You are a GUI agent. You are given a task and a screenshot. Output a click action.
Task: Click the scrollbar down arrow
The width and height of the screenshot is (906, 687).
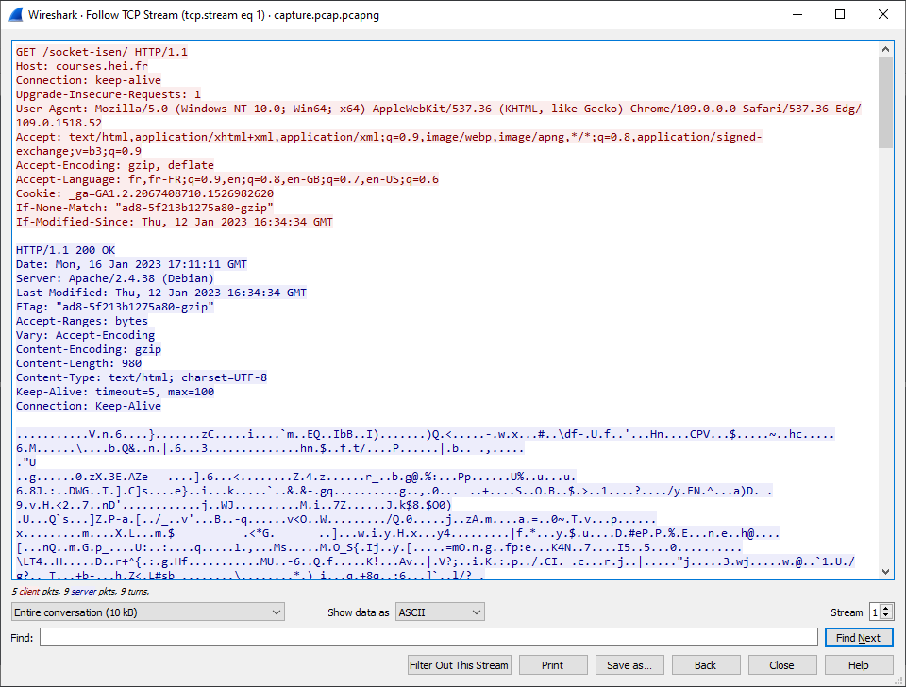(x=886, y=572)
